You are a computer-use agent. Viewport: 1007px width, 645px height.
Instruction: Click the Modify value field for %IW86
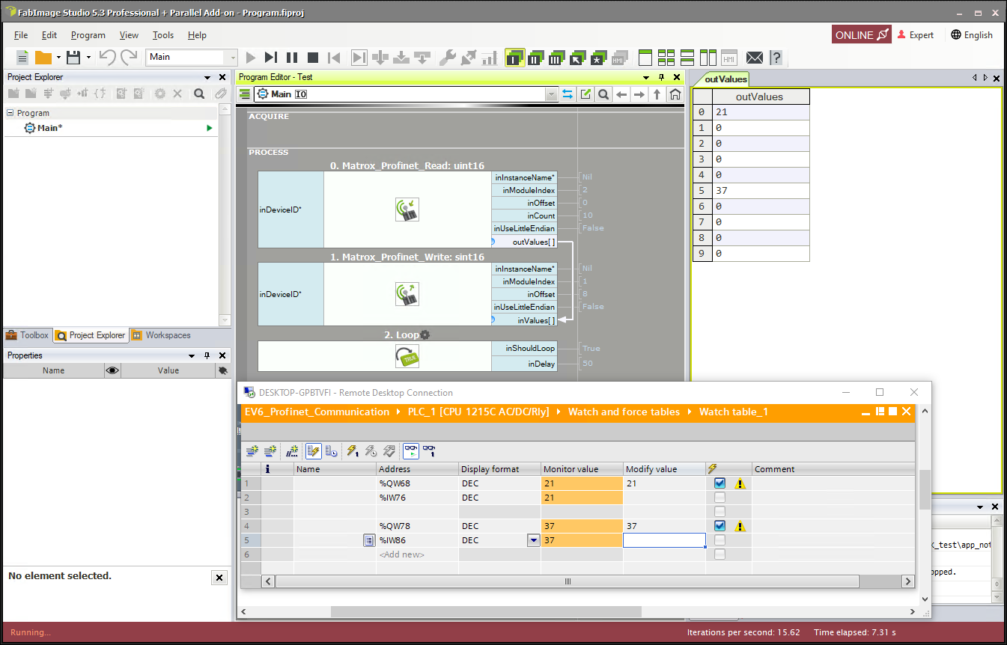click(664, 540)
